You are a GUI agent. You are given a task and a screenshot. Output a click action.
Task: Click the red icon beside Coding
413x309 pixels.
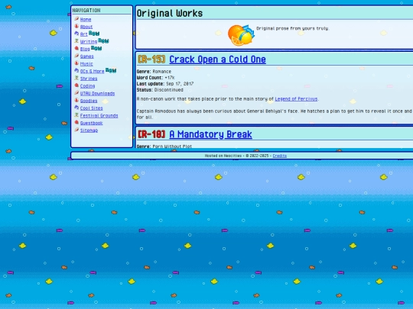pyautogui.click(x=76, y=85)
